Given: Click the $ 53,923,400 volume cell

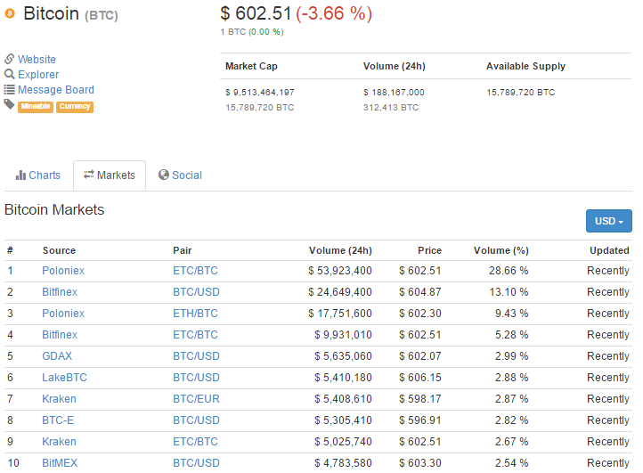Looking at the screenshot, I should tap(340, 271).
